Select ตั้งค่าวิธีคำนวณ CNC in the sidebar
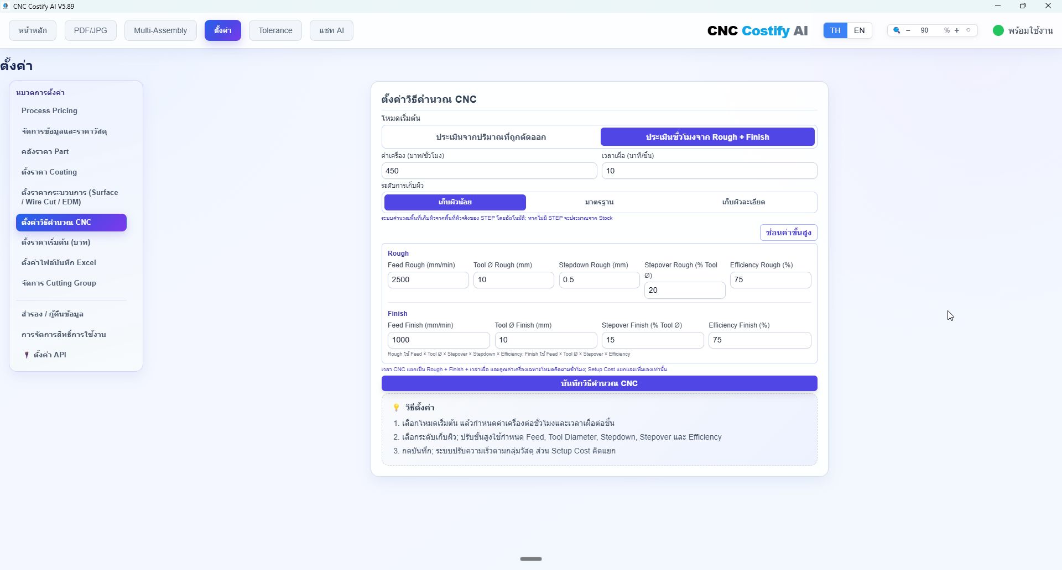This screenshot has height=570, width=1062. tap(71, 223)
